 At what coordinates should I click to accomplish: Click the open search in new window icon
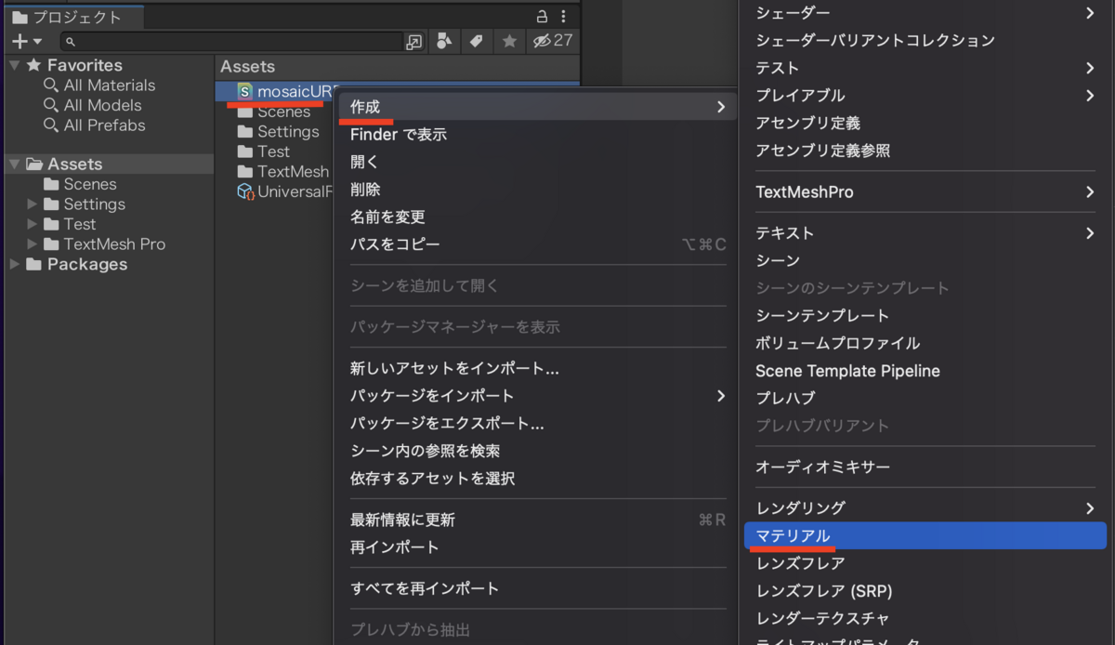416,42
